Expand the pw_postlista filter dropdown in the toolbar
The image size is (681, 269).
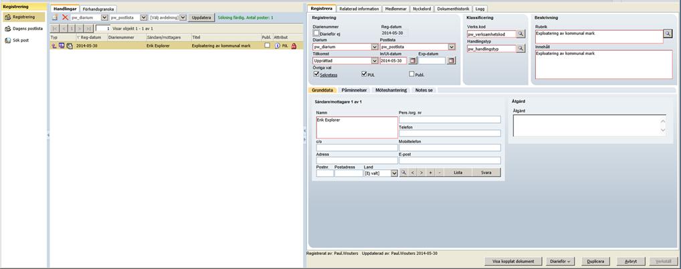(143, 17)
